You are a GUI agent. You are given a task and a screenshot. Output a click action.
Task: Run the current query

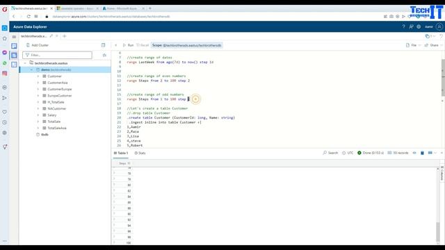pyautogui.click(x=128, y=45)
